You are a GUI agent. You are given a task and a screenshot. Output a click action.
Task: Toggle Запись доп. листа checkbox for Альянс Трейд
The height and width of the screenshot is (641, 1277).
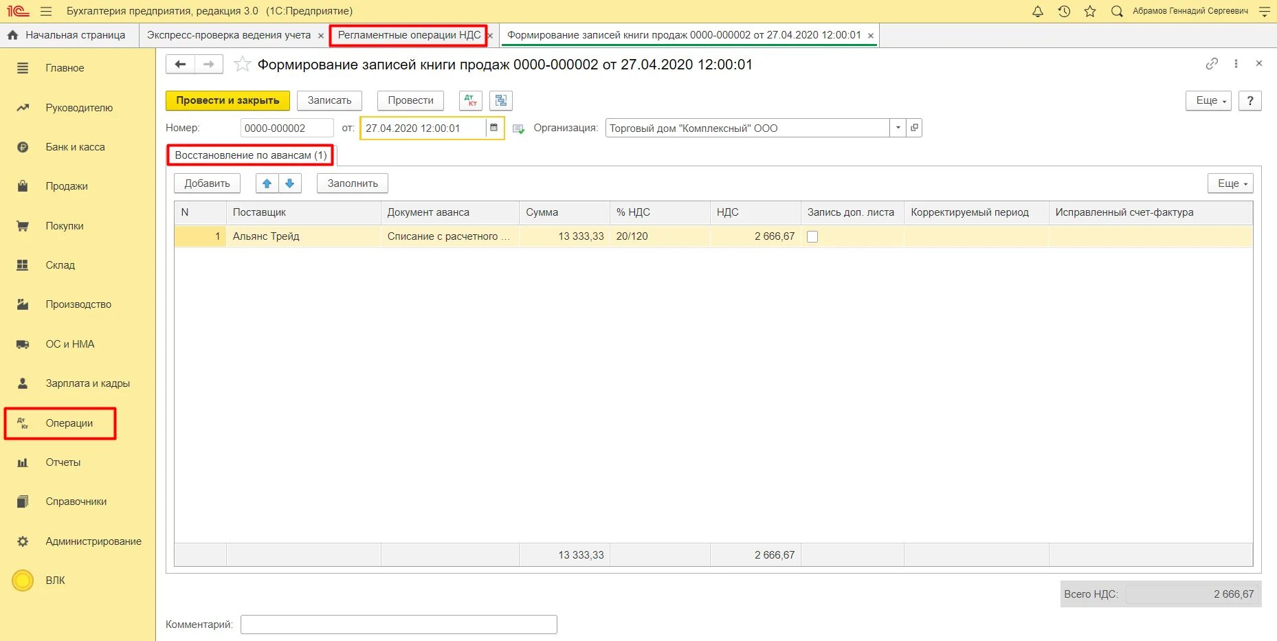point(812,236)
